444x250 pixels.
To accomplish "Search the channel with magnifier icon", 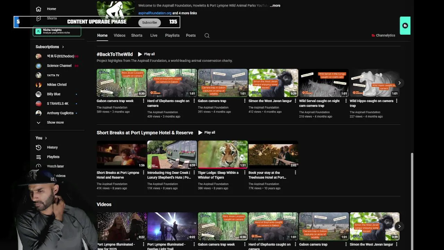I will pyautogui.click(x=207, y=35).
